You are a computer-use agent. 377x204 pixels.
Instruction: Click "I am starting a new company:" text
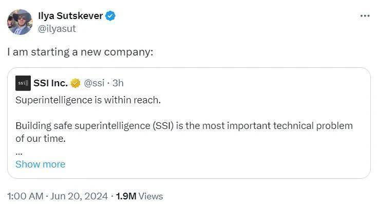[x=80, y=52]
